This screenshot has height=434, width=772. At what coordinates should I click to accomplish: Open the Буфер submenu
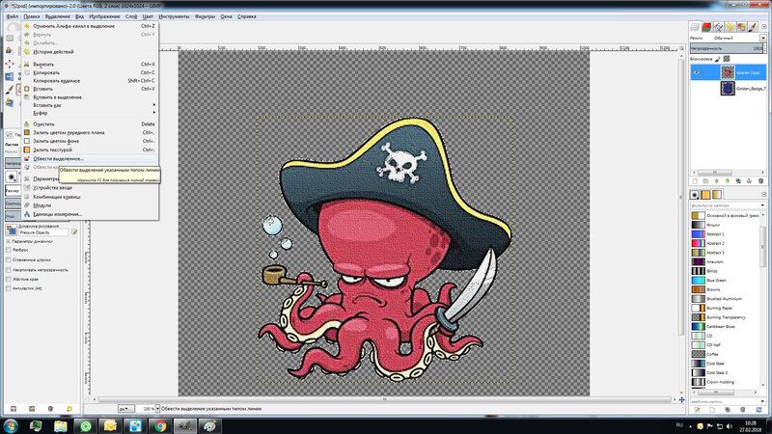(91, 113)
